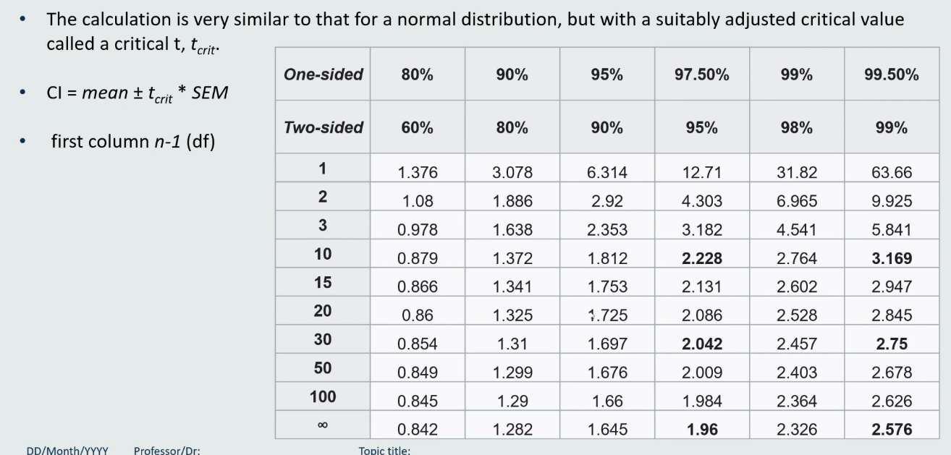
Task: Click the Topic title: footer text
Action: click(384, 450)
